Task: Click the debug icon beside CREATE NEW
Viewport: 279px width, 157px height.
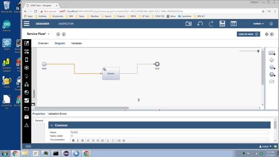Action: pyautogui.click(x=266, y=34)
